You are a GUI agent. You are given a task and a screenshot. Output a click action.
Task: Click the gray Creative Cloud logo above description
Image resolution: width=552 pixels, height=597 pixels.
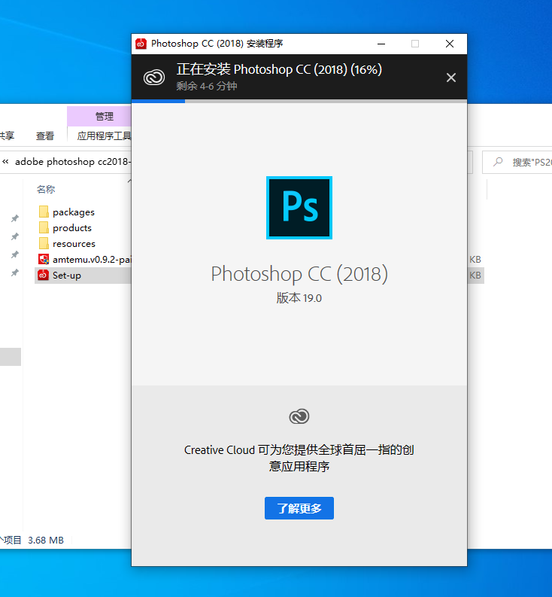coord(299,416)
